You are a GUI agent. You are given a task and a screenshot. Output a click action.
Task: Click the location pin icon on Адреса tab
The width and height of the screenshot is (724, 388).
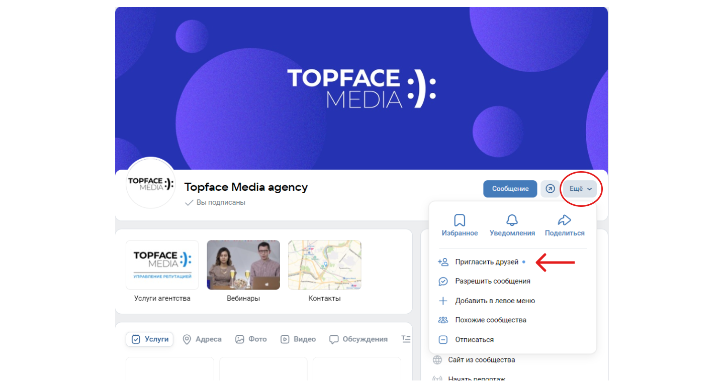click(x=187, y=339)
